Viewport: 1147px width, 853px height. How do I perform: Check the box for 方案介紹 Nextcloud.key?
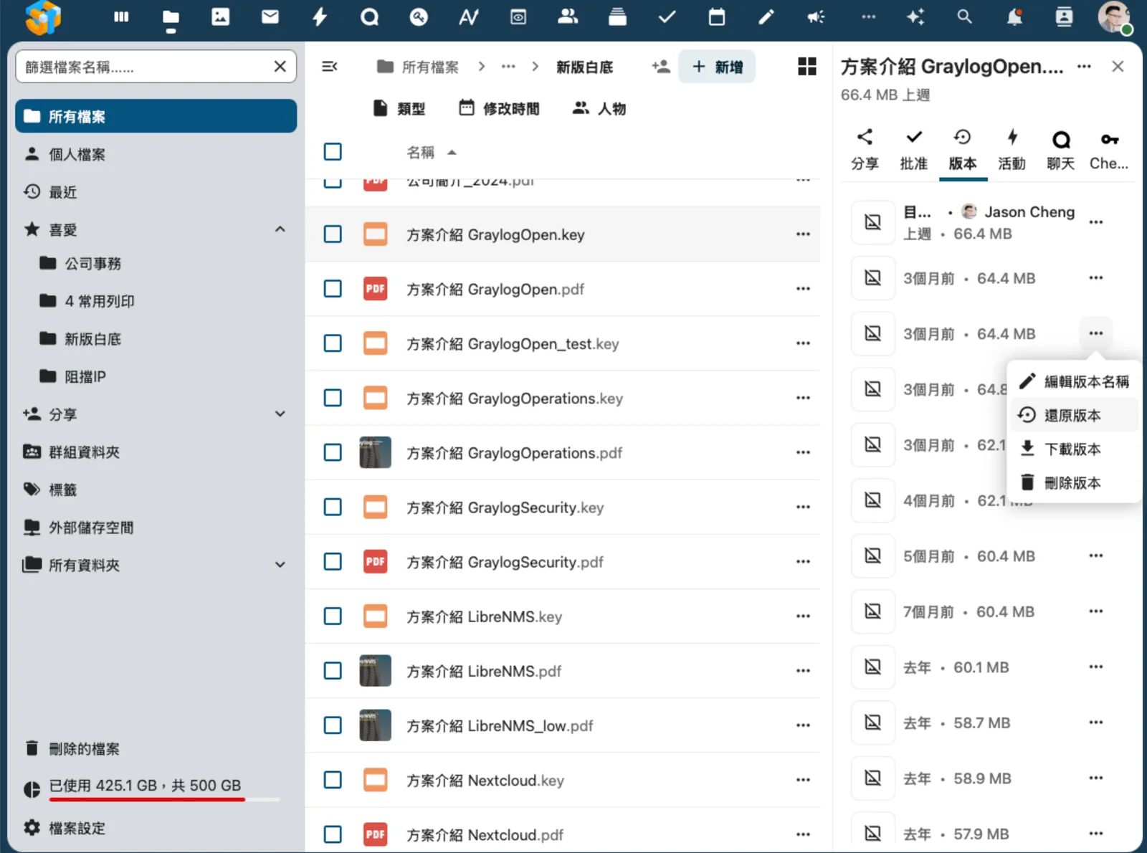[333, 780]
